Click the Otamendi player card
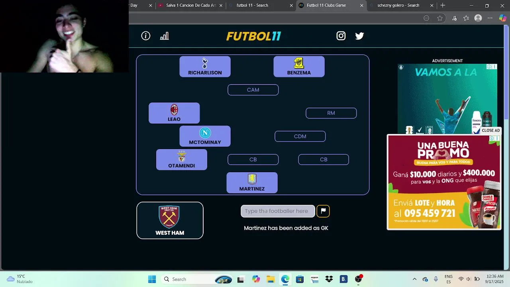 point(181,159)
